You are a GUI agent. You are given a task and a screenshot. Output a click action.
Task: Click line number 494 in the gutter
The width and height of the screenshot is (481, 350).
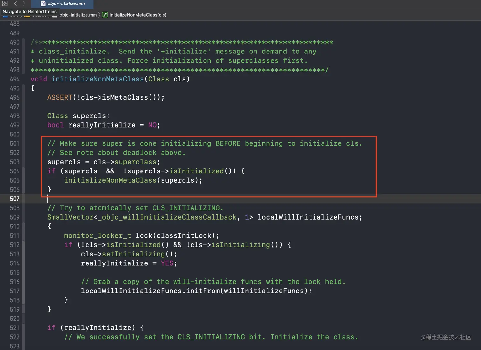(x=15, y=79)
